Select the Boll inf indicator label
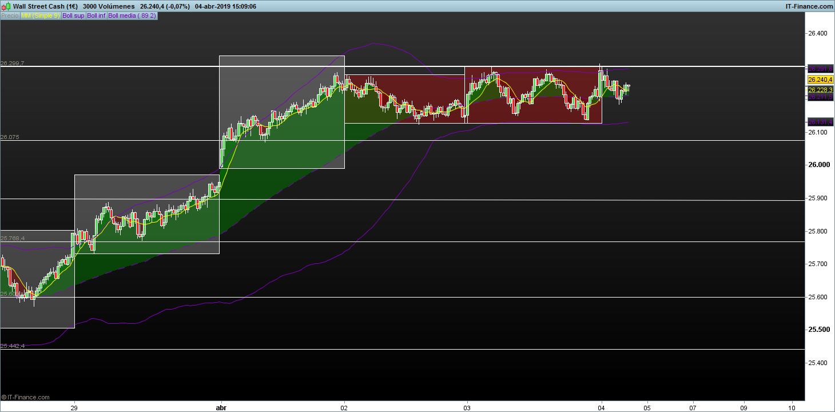Screen dimensions: 835x412 pyautogui.click(x=96, y=15)
